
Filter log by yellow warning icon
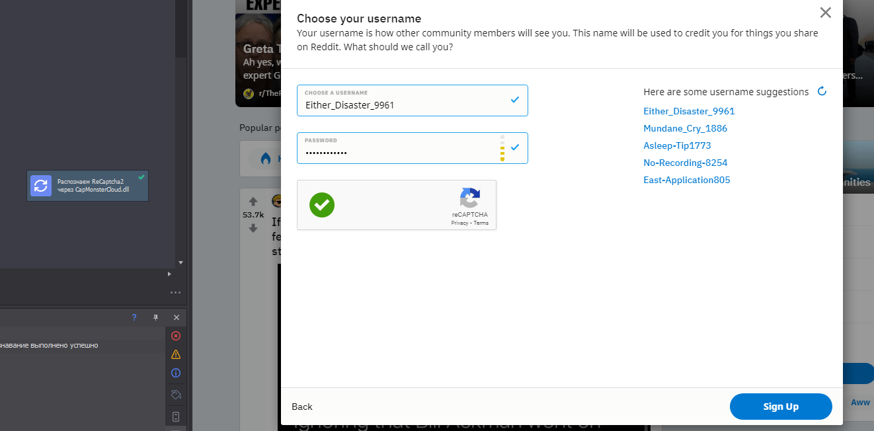pos(176,354)
